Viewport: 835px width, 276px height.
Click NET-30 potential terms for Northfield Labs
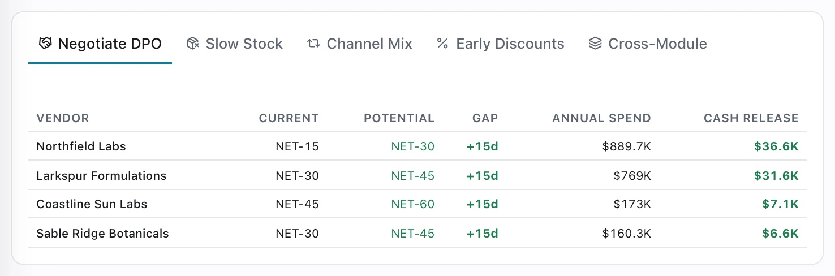tap(412, 146)
